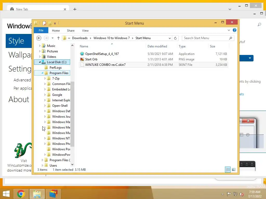Click the Action Center flag tray icon
The image size is (266, 199).
[x=229, y=194]
